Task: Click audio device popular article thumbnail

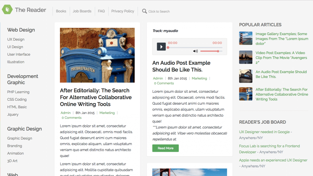Action: 246,76
